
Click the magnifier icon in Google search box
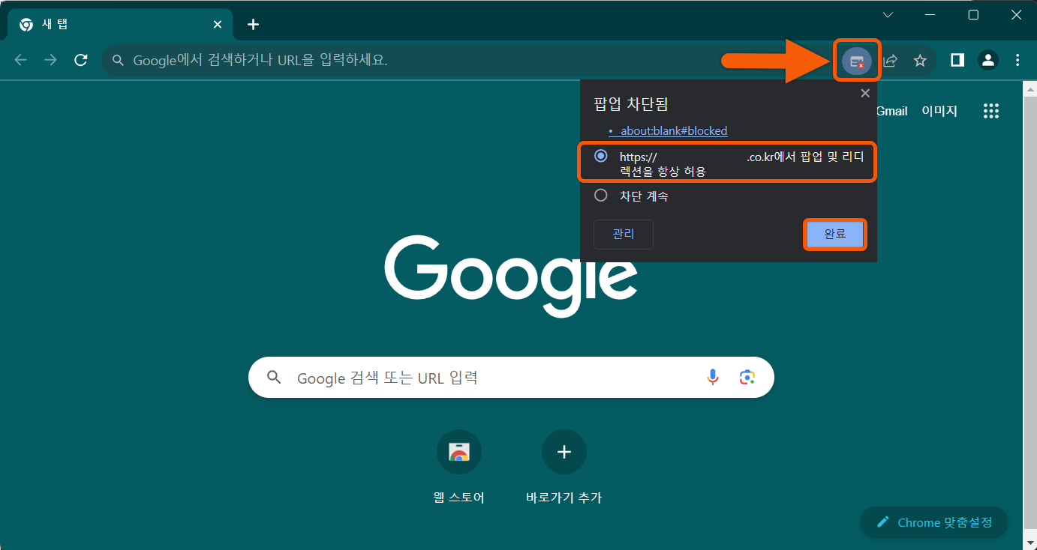(275, 378)
